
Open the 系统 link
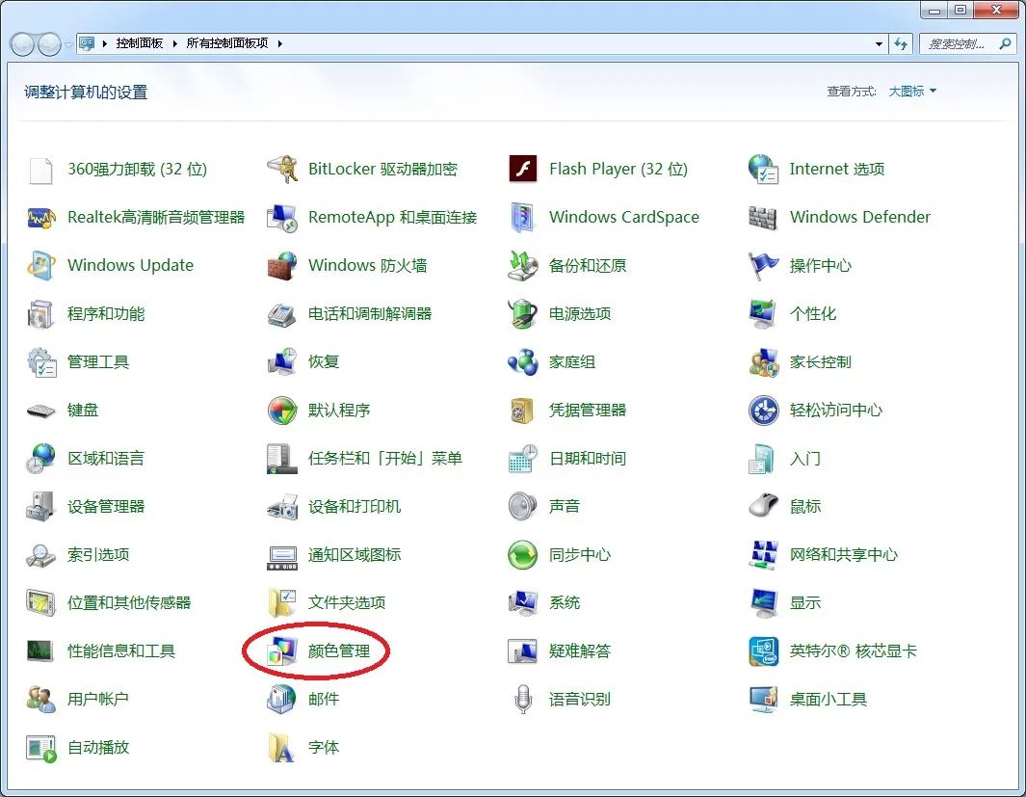(x=564, y=602)
